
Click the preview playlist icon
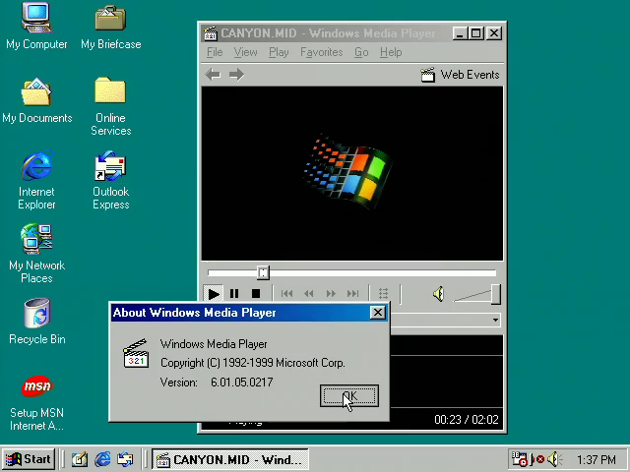(383, 294)
